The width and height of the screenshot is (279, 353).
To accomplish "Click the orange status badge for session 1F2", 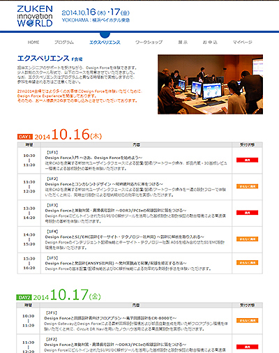I will pyautogui.click(x=248, y=186).
